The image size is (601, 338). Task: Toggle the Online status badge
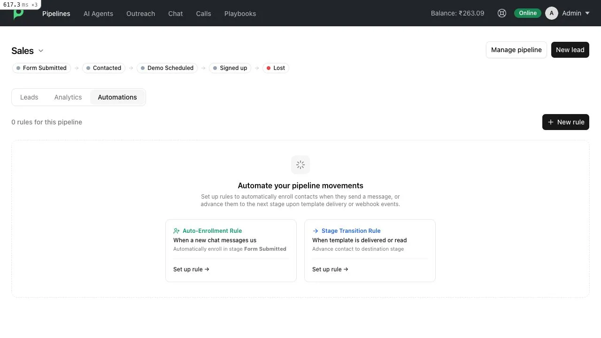coord(528,13)
